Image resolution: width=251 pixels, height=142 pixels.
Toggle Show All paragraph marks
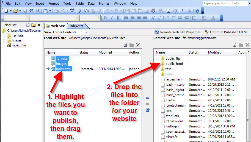183,11
